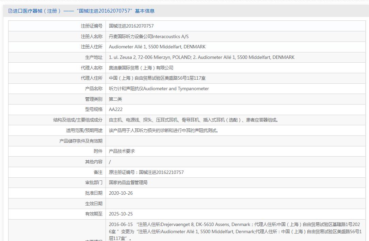This screenshot has height=241, width=369.
Task: Select the 生产地址 label
Action: click(x=94, y=57)
